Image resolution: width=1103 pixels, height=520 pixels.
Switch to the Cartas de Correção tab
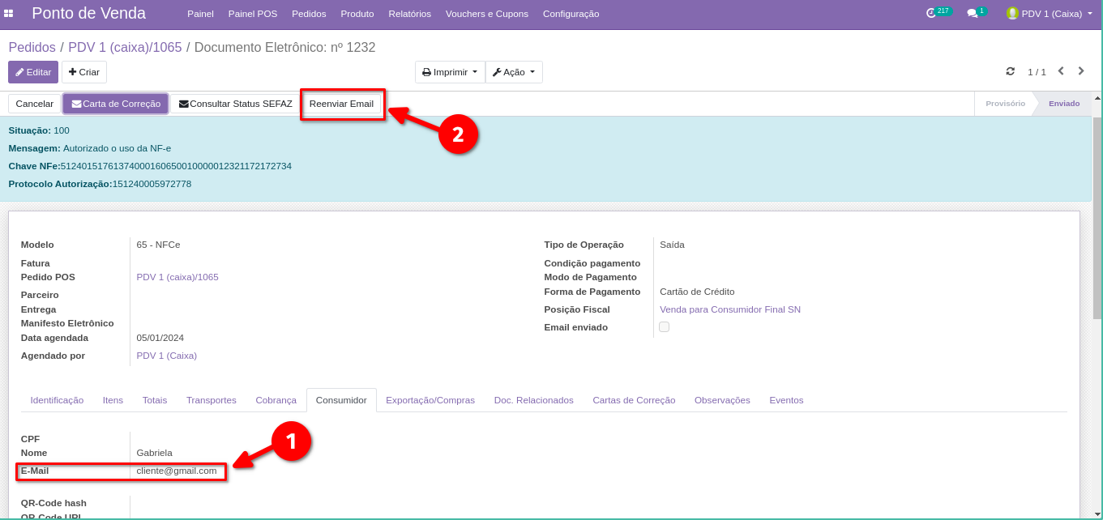pyautogui.click(x=633, y=400)
